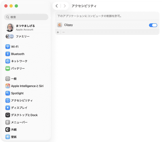Image resolution: width=164 pixels, height=142 pixels.
Task: Open the Spotlight magnifier icon
Action: [8, 93]
